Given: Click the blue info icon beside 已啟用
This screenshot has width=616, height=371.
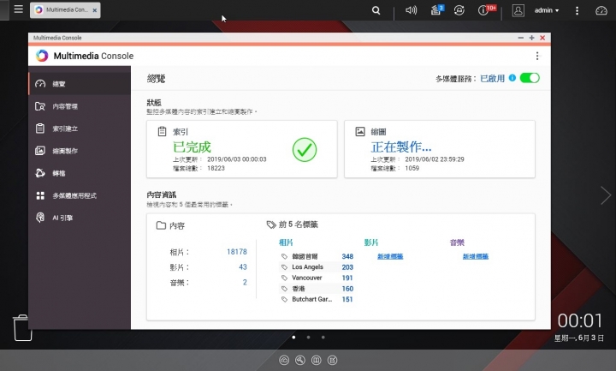Looking at the screenshot, I should click(x=512, y=78).
